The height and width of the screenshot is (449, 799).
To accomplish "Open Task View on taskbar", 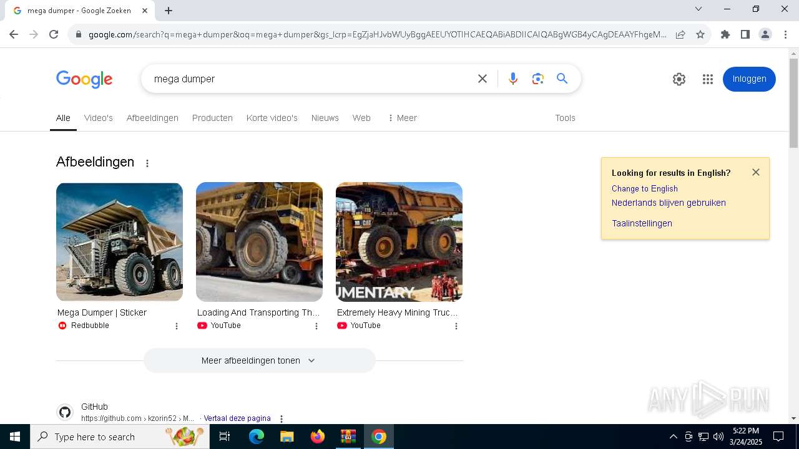I will (225, 437).
